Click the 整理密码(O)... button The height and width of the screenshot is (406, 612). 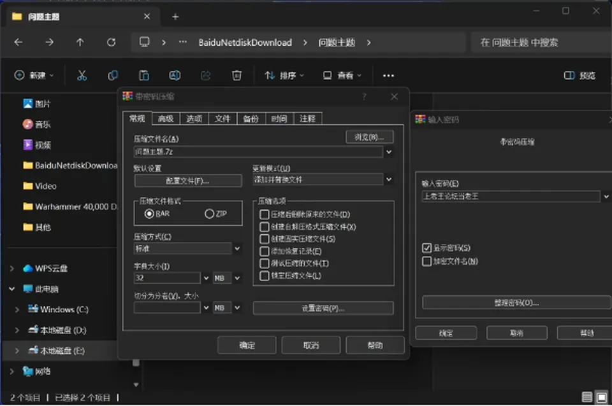pyautogui.click(x=516, y=303)
